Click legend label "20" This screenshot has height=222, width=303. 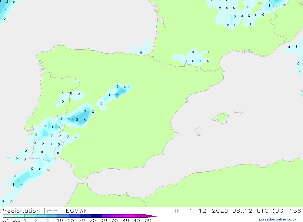coord(82,220)
